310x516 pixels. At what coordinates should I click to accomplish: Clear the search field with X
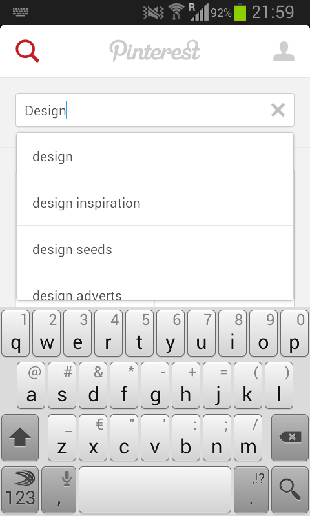click(278, 110)
